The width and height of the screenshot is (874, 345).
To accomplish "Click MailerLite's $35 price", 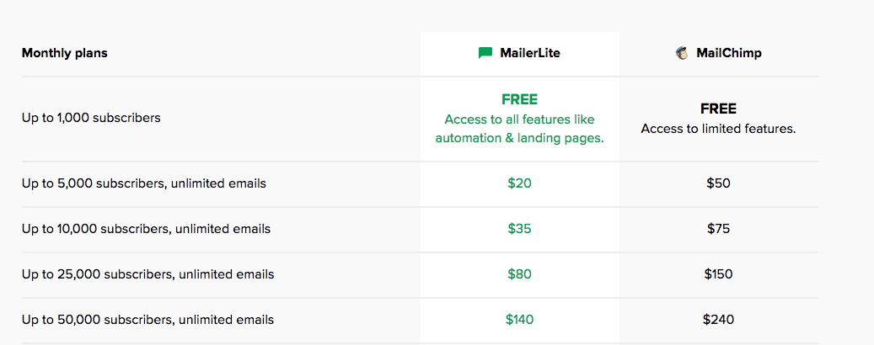I will click(519, 228).
